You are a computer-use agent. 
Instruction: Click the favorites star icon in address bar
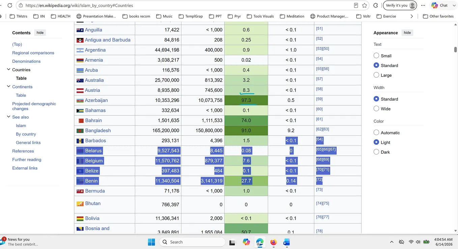point(365,5)
